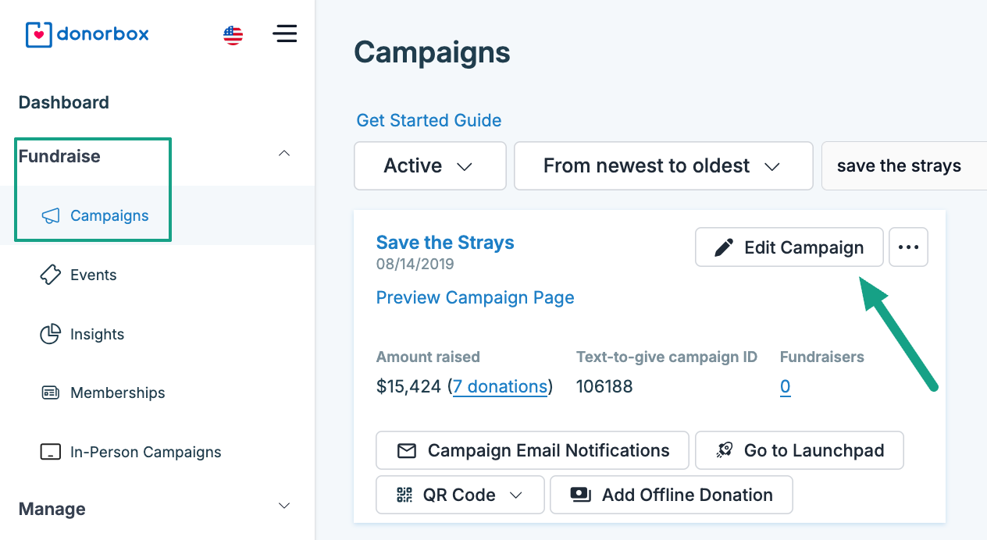Screen dimensions: 987x540
Task: Open Memberships in the sidebar
Action: click(x=117, y=393)
